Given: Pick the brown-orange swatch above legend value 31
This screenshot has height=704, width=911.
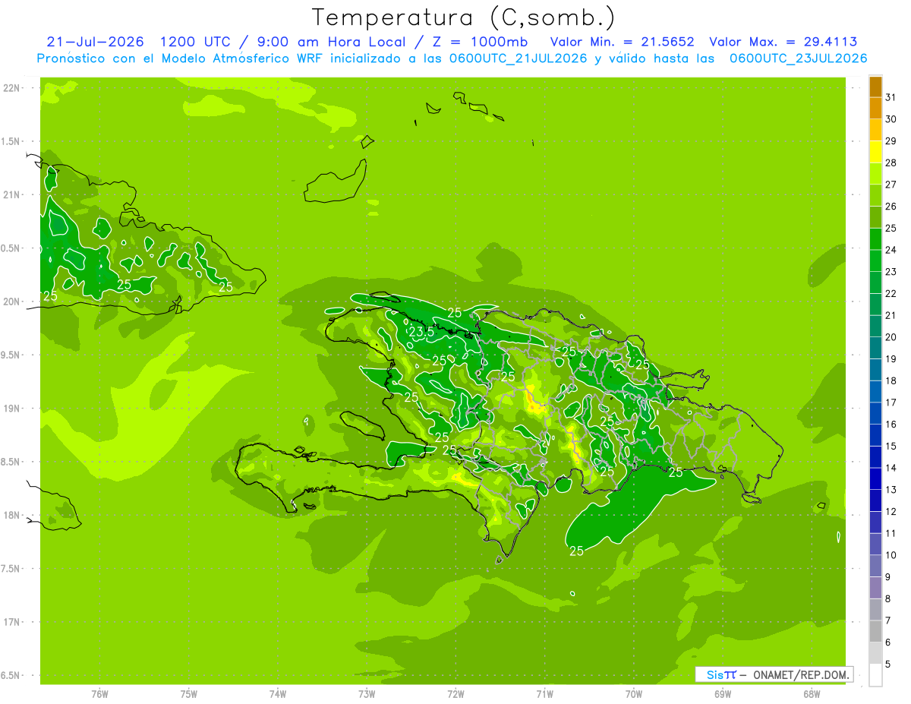Looking at the screenshot, I should pyautogui.click(x=875, y=87).
